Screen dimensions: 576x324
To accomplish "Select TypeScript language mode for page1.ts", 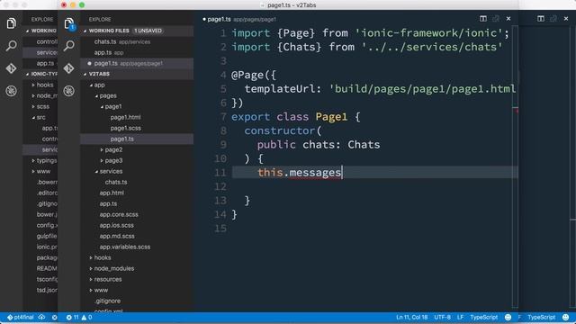I will (x=484, y=317).
